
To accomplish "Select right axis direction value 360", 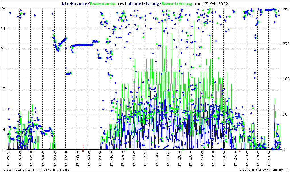I will (x=286, y=9).
